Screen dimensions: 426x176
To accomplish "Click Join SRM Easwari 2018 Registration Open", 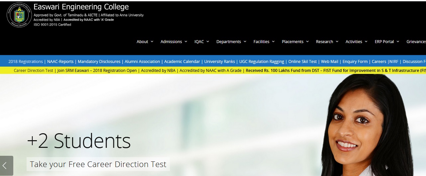I will [x=97, y=71].
